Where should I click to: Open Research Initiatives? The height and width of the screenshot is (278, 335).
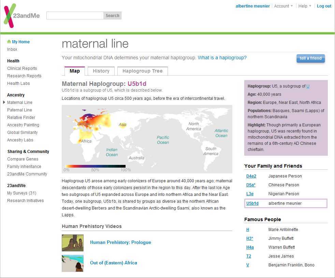[x=26, y=201]
